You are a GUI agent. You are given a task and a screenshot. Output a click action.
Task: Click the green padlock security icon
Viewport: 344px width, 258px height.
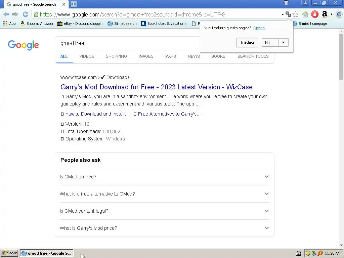36,14
